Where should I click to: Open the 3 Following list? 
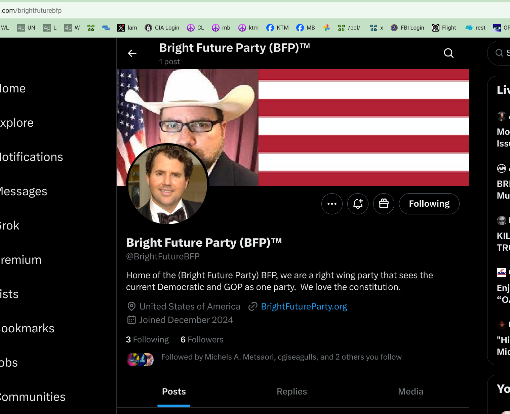[147, 340]
